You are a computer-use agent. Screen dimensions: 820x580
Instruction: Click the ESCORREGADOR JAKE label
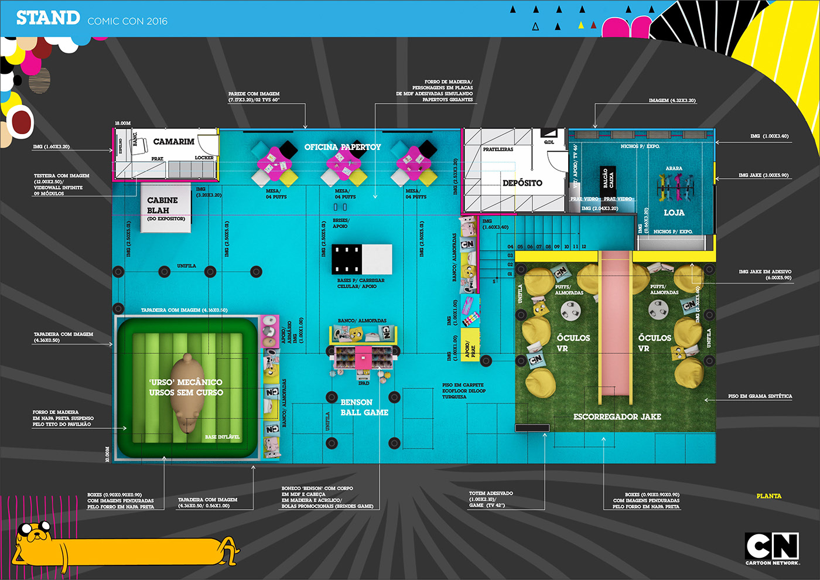(617, 417)
